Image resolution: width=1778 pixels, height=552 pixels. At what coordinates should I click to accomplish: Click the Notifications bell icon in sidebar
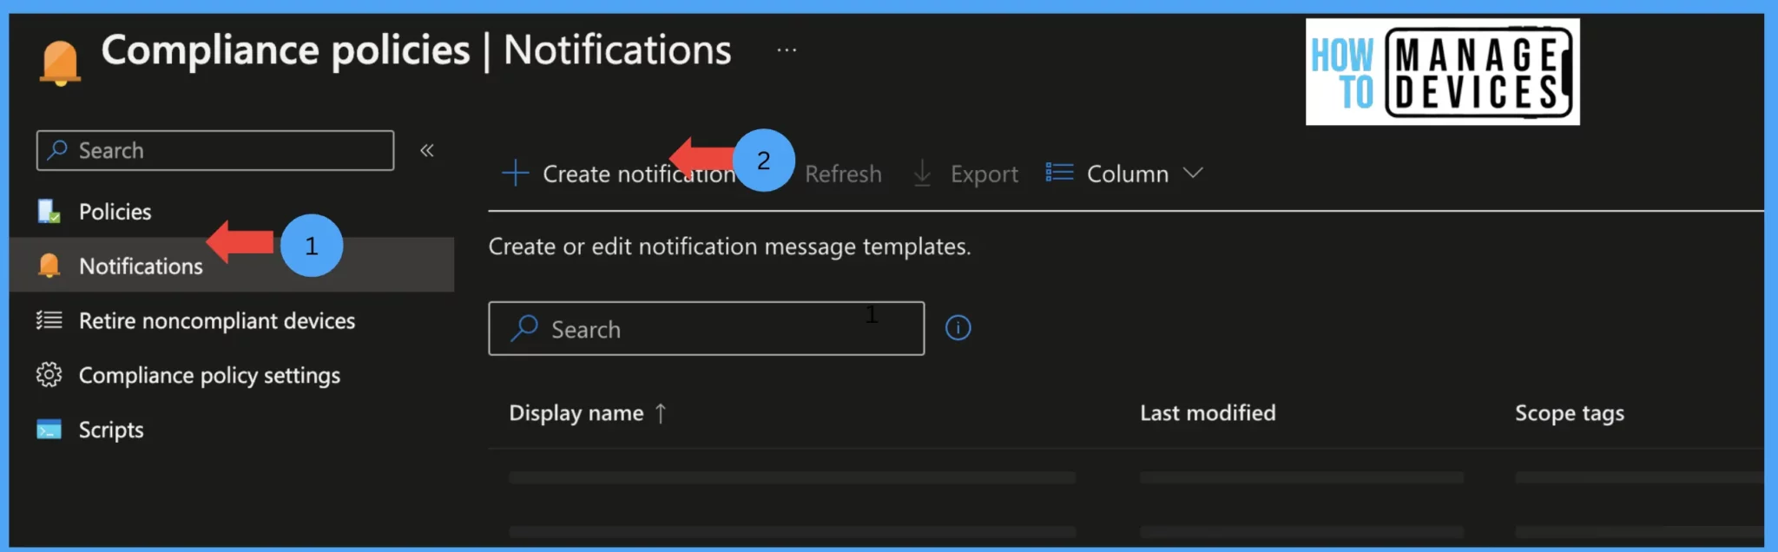[x=49, y=266]
